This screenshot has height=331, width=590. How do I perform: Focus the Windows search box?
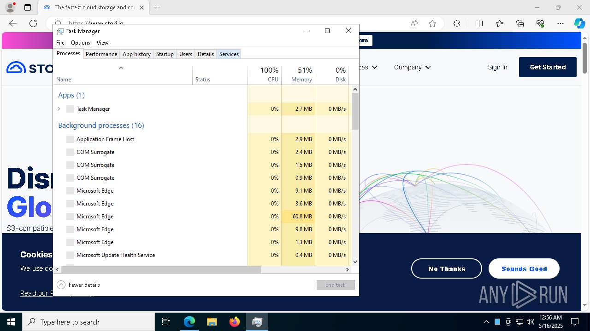(88, 322)
